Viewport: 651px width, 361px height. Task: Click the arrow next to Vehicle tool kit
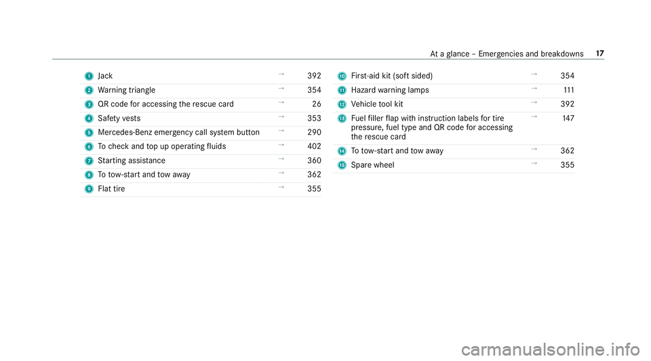click(x=534, y=103)
